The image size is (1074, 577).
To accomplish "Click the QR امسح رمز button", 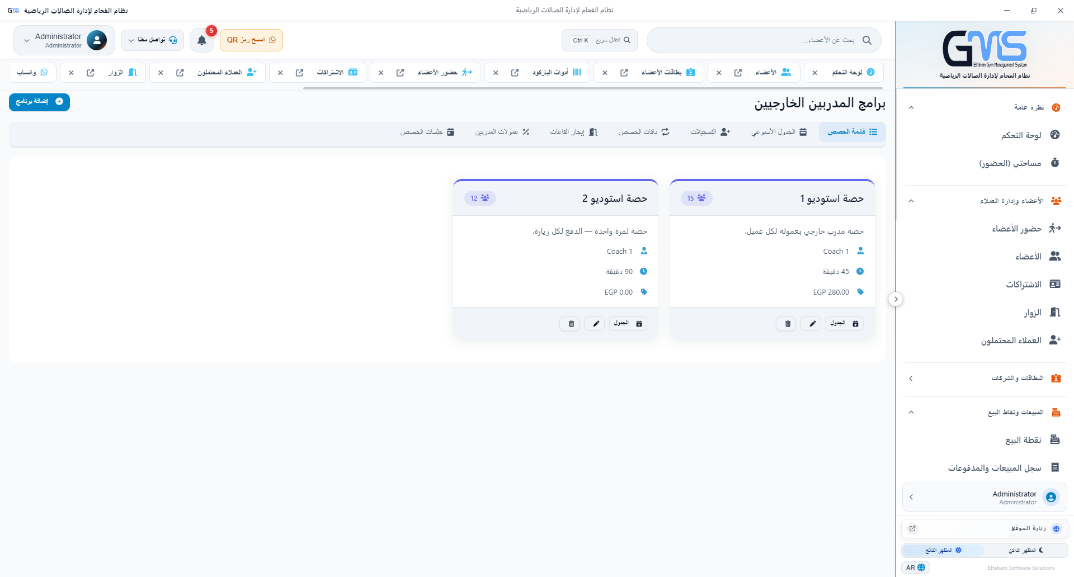I will tap(251, 40).
